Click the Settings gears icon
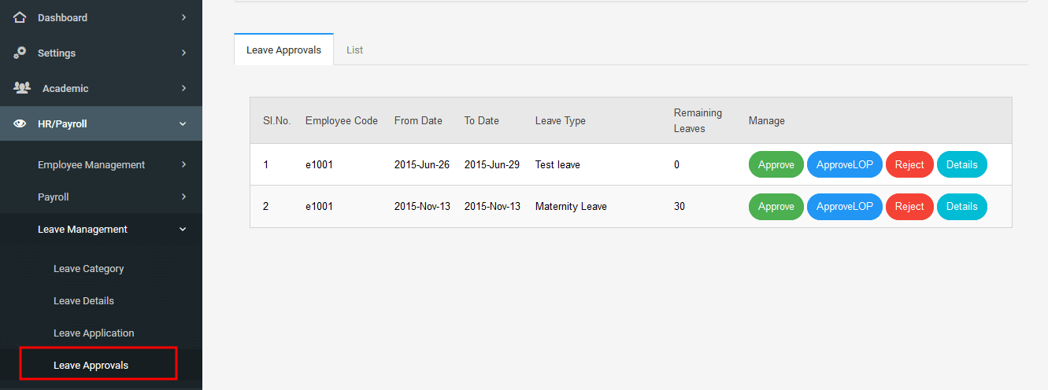The height and width of the screenshot is (390, 1048). click(20, 53)
